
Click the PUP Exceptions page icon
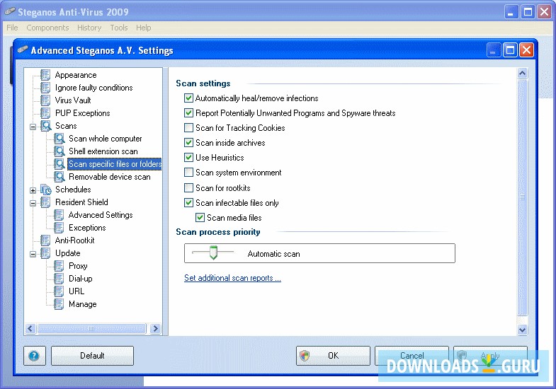click(45, 113)
